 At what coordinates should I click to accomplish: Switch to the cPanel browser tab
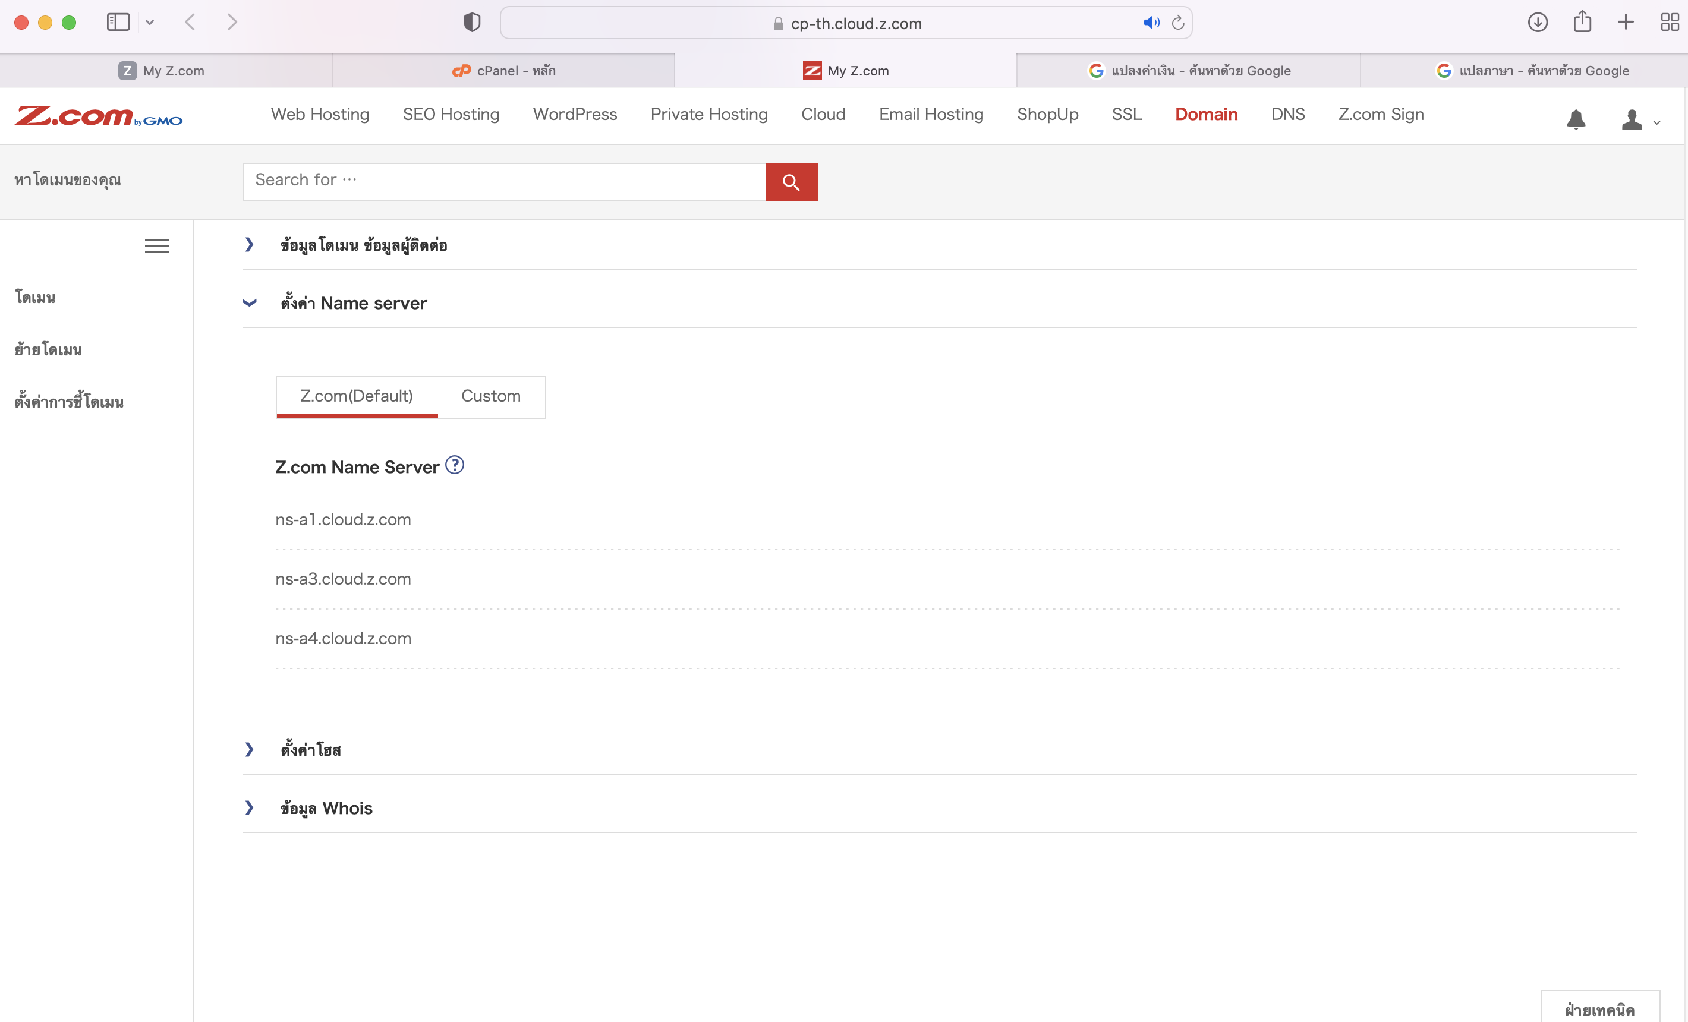tap(503, 71)
